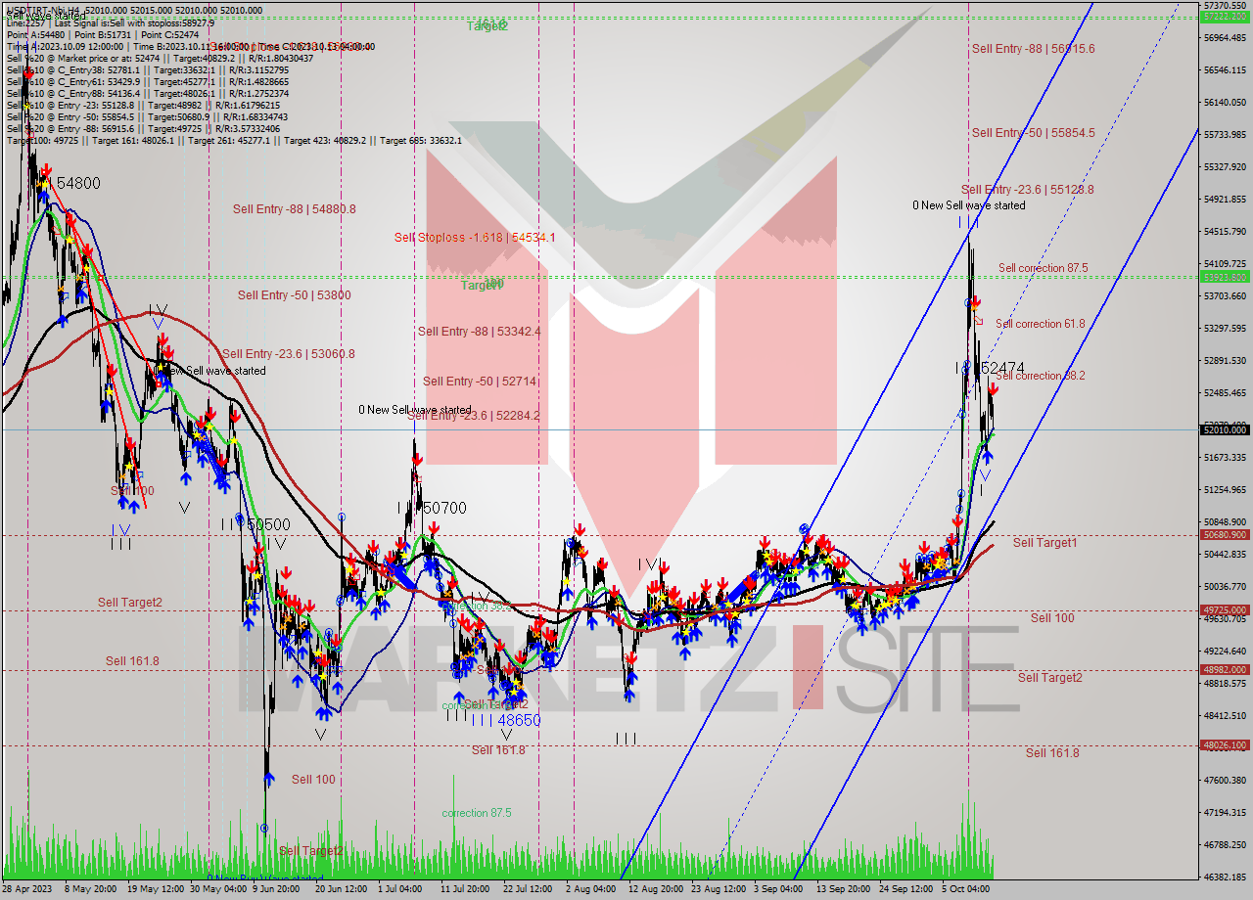Click the 54800 swing high annotation
Screen dimensions: 1253x900
(x=78, y=184)
